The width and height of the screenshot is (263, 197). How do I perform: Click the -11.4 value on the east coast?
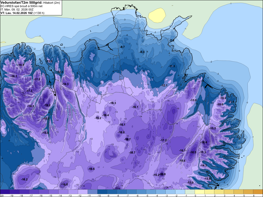click(231, 102)
